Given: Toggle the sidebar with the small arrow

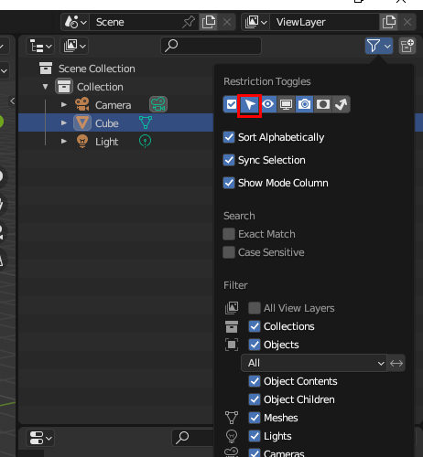Looking at the screenshot, I should pyautogui.click(x=13, y=101).
